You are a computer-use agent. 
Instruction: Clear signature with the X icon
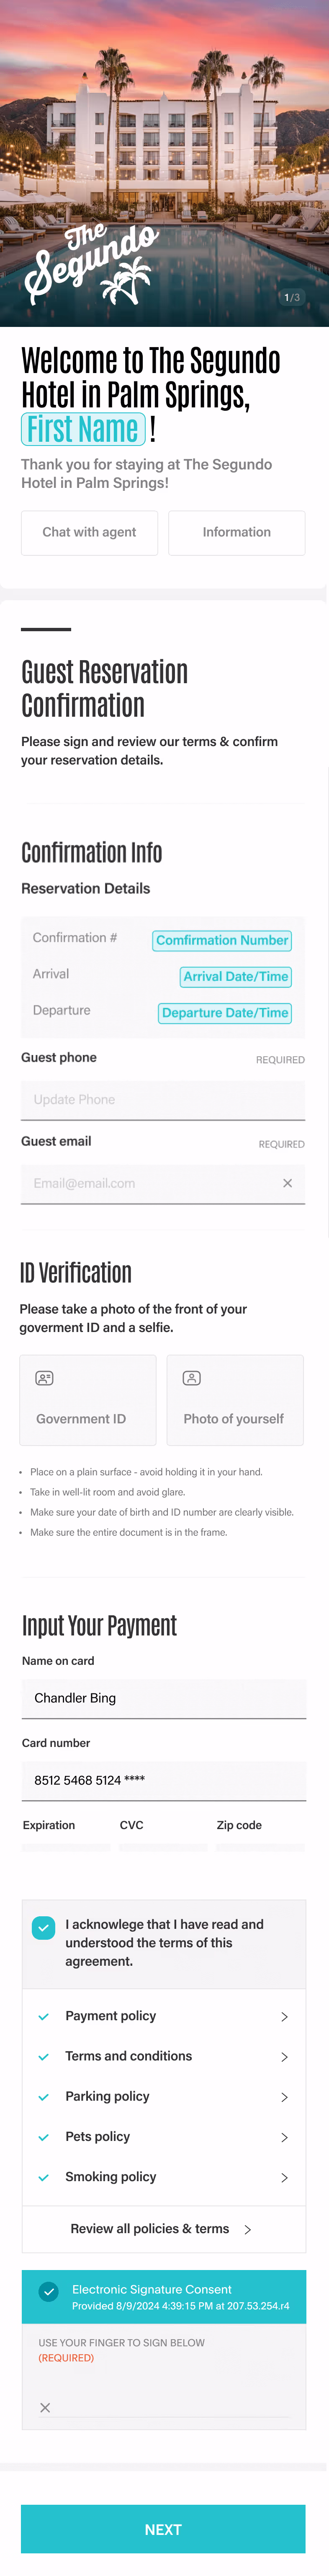[45, 2407]
